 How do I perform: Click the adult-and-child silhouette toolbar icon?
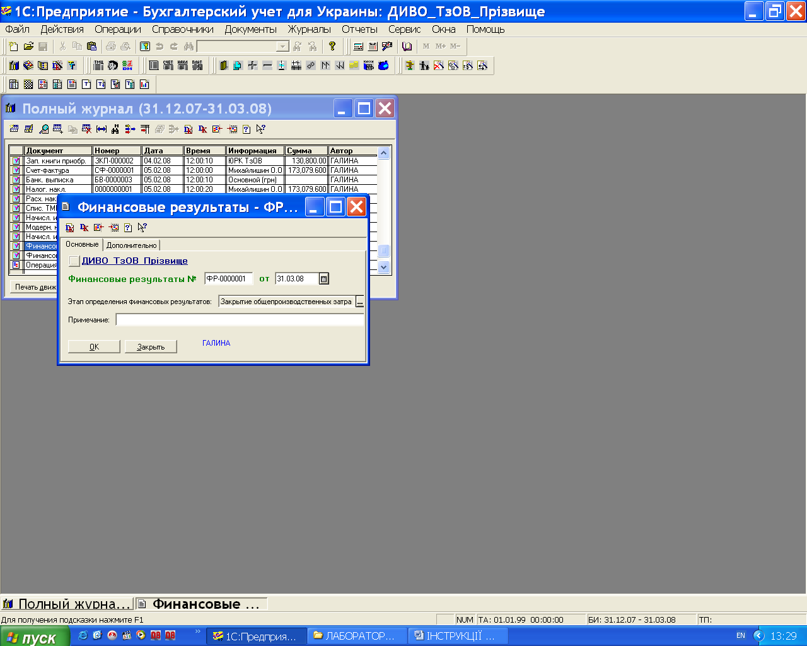[x=424, y=65]
